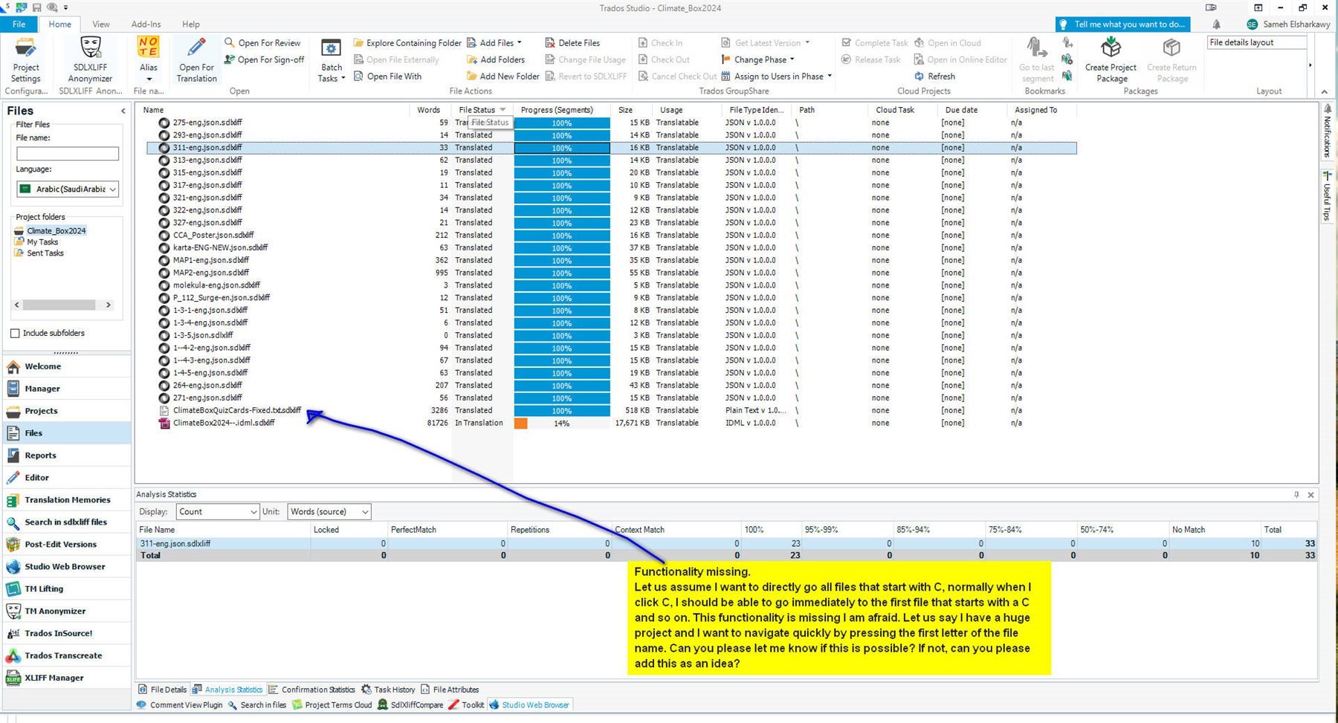Screen dimensions: 1338x723
Task: Click Open For Review
Action: click(262, 43)
